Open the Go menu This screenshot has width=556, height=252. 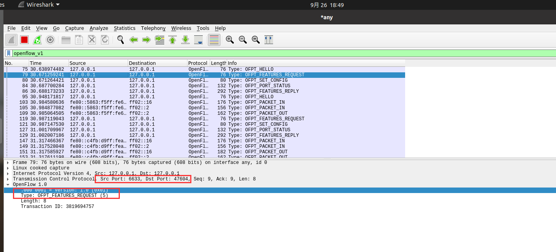56,28
